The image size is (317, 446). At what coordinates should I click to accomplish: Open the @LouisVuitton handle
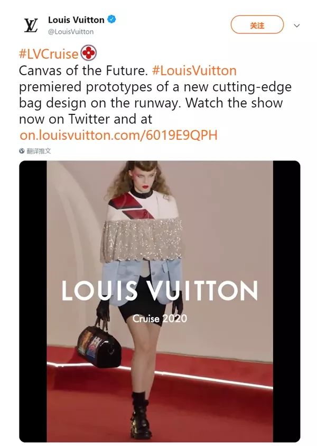click(x=71, y=32)
